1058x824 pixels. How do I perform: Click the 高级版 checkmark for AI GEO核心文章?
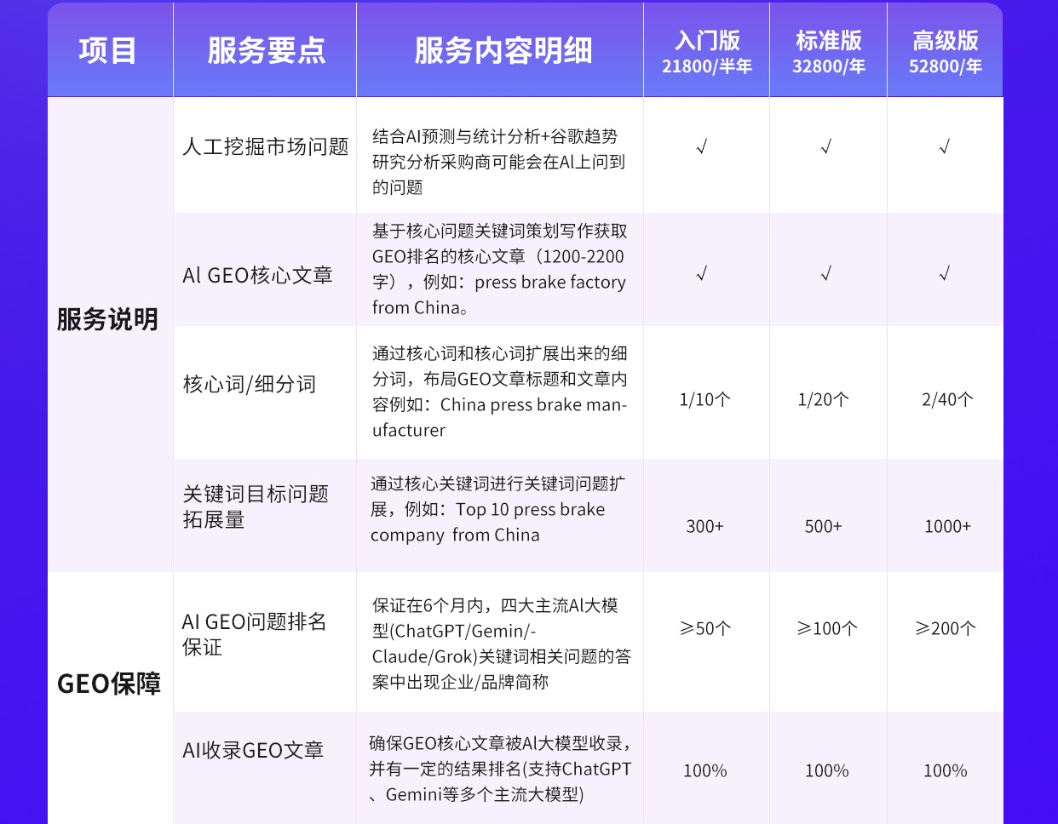[944, 273]
